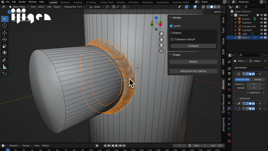Image resolution: width=268 pixels, height=151 pixels.
Task: Switch to the Sculpting workspace tab
Action: tap(77, 2)
